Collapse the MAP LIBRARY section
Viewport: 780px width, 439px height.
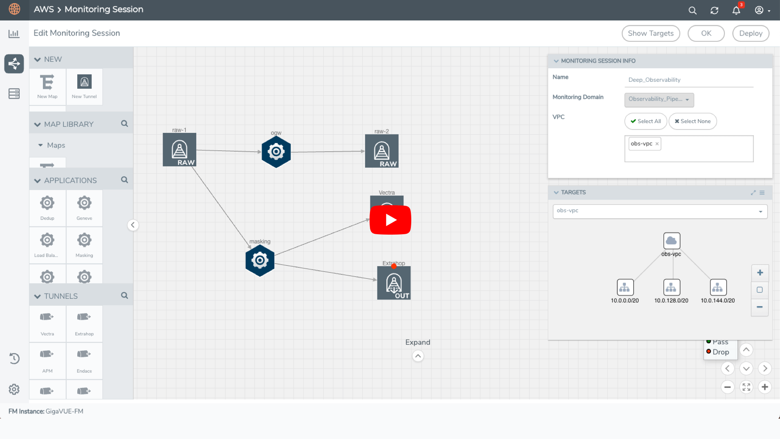[x=38, y=125]
